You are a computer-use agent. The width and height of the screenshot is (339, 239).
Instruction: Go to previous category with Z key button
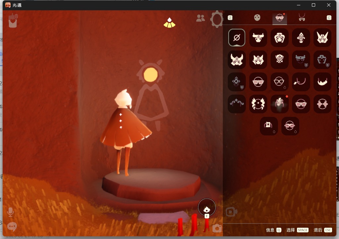(230, 18)
